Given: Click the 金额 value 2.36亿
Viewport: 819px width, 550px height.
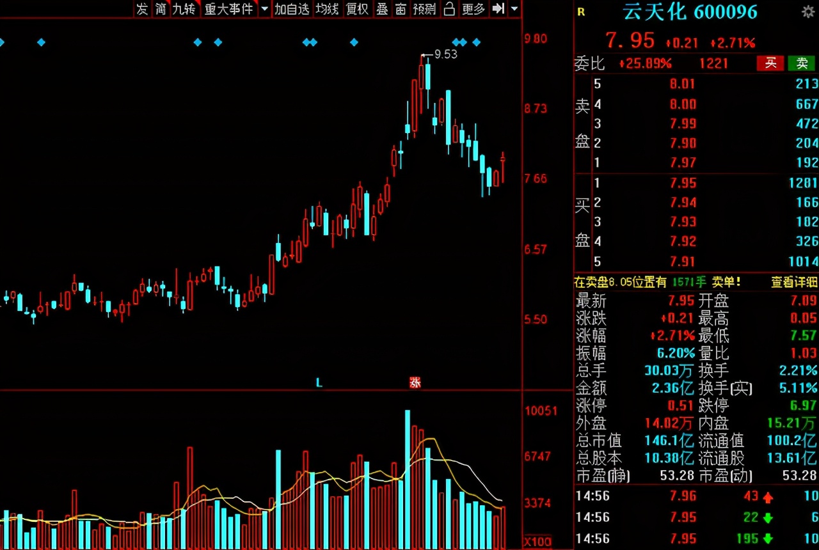Looking at the screenshot, I should pyautogui.click(x=673, y=388).
